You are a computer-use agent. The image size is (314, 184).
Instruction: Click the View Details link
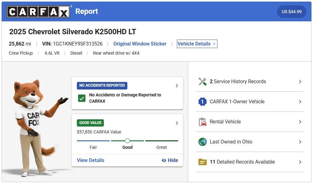91,160
